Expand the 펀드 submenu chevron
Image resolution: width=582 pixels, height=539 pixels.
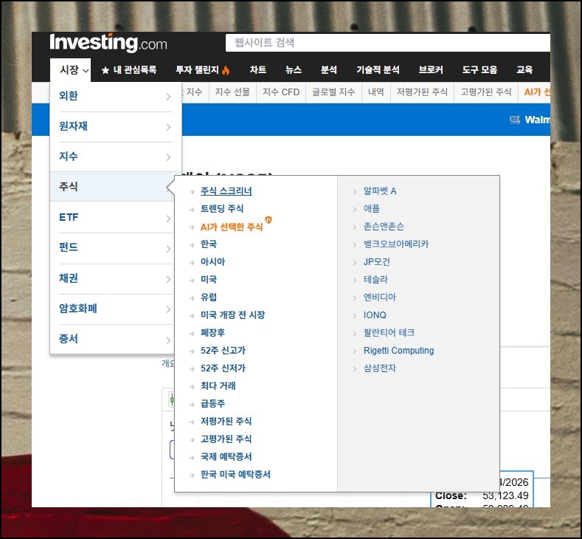168,249
